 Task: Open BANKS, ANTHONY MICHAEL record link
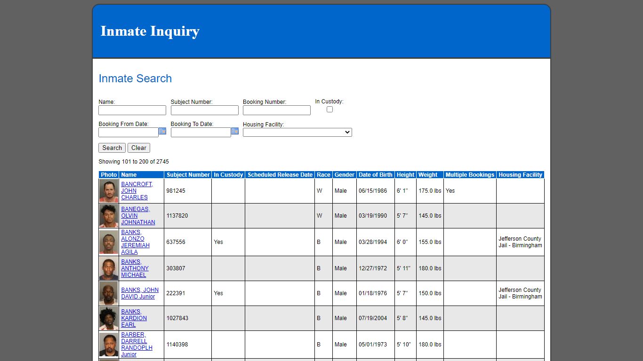pyautogui.click(x=135, y=268)
